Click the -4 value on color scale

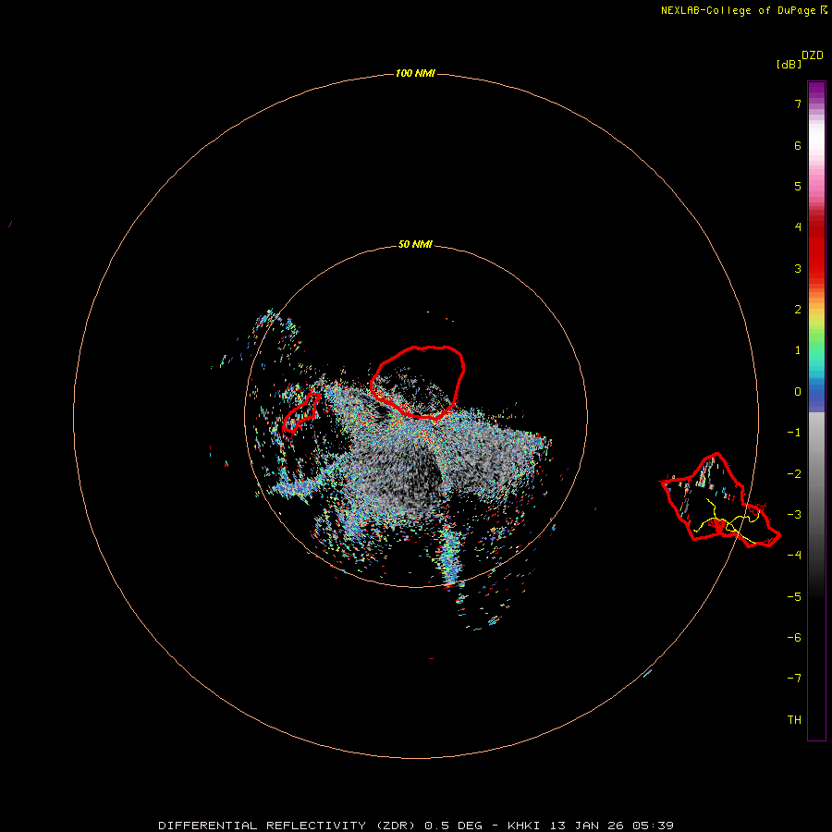(x=794, y=555)
